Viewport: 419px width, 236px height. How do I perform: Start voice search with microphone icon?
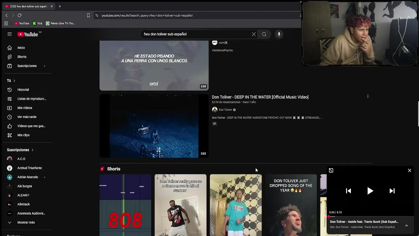pyautogui.click(x=279, y=34)
